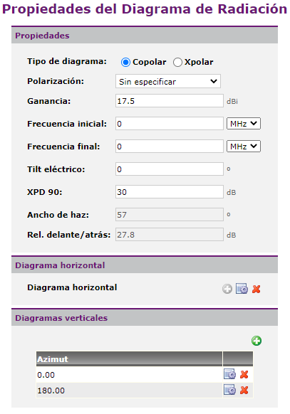
Task: Change the Frecuencia final unit dropdown
Action: coord(244,147)
